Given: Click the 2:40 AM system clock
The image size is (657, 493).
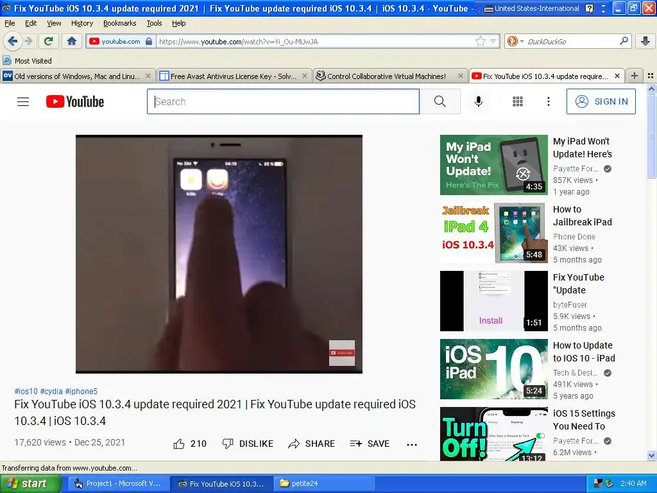Looking at the screenshot, I should [x=633, y=483].
